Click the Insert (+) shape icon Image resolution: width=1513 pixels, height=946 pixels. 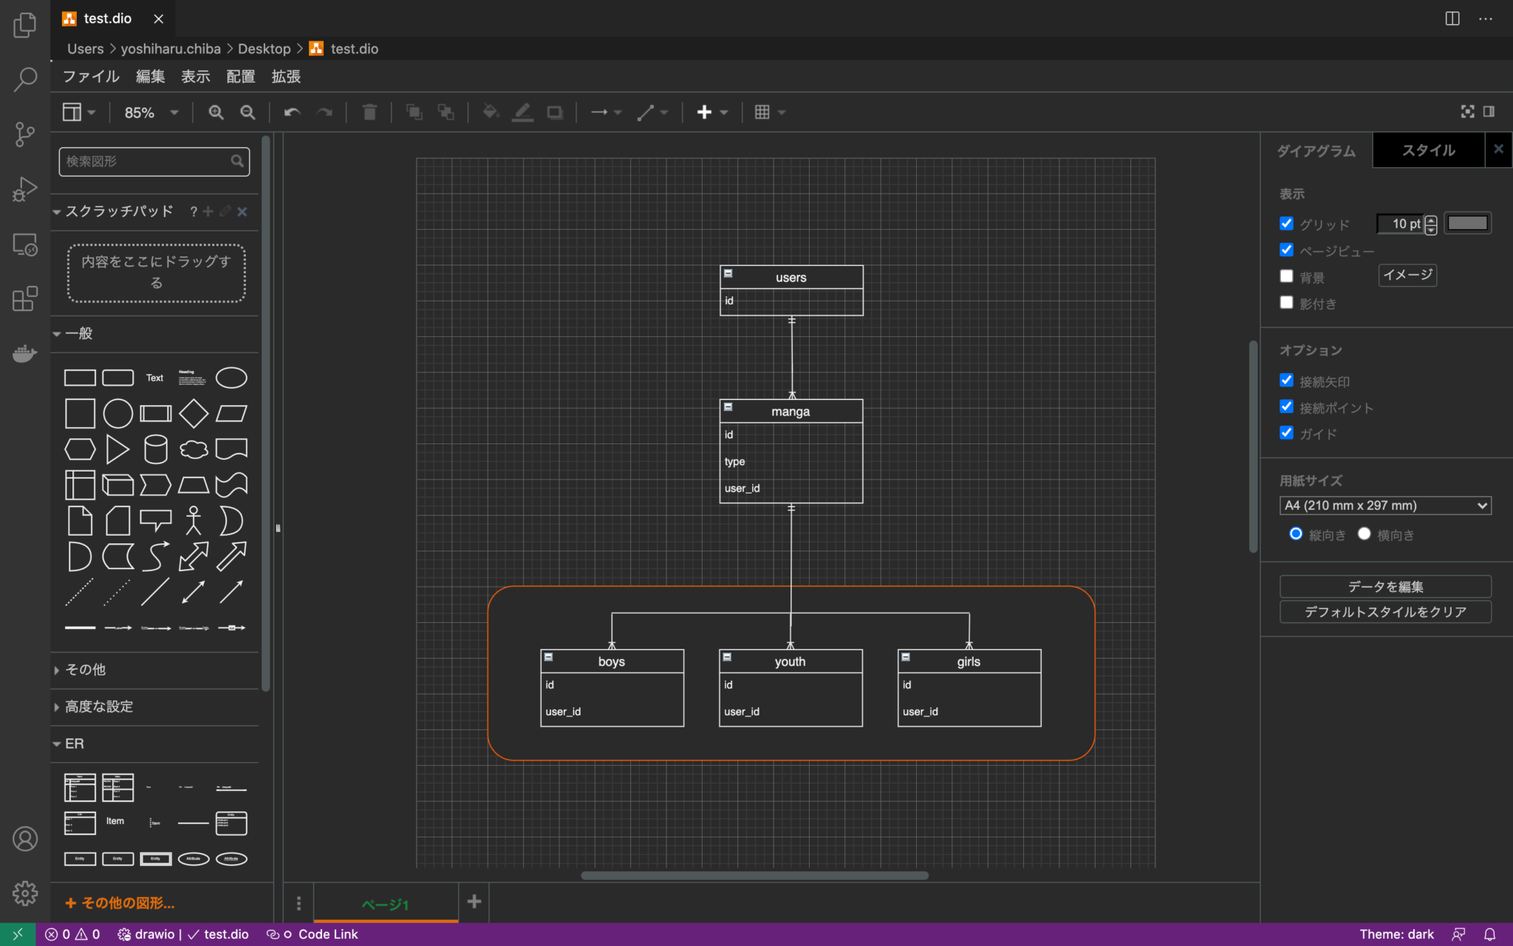point(705,112)
